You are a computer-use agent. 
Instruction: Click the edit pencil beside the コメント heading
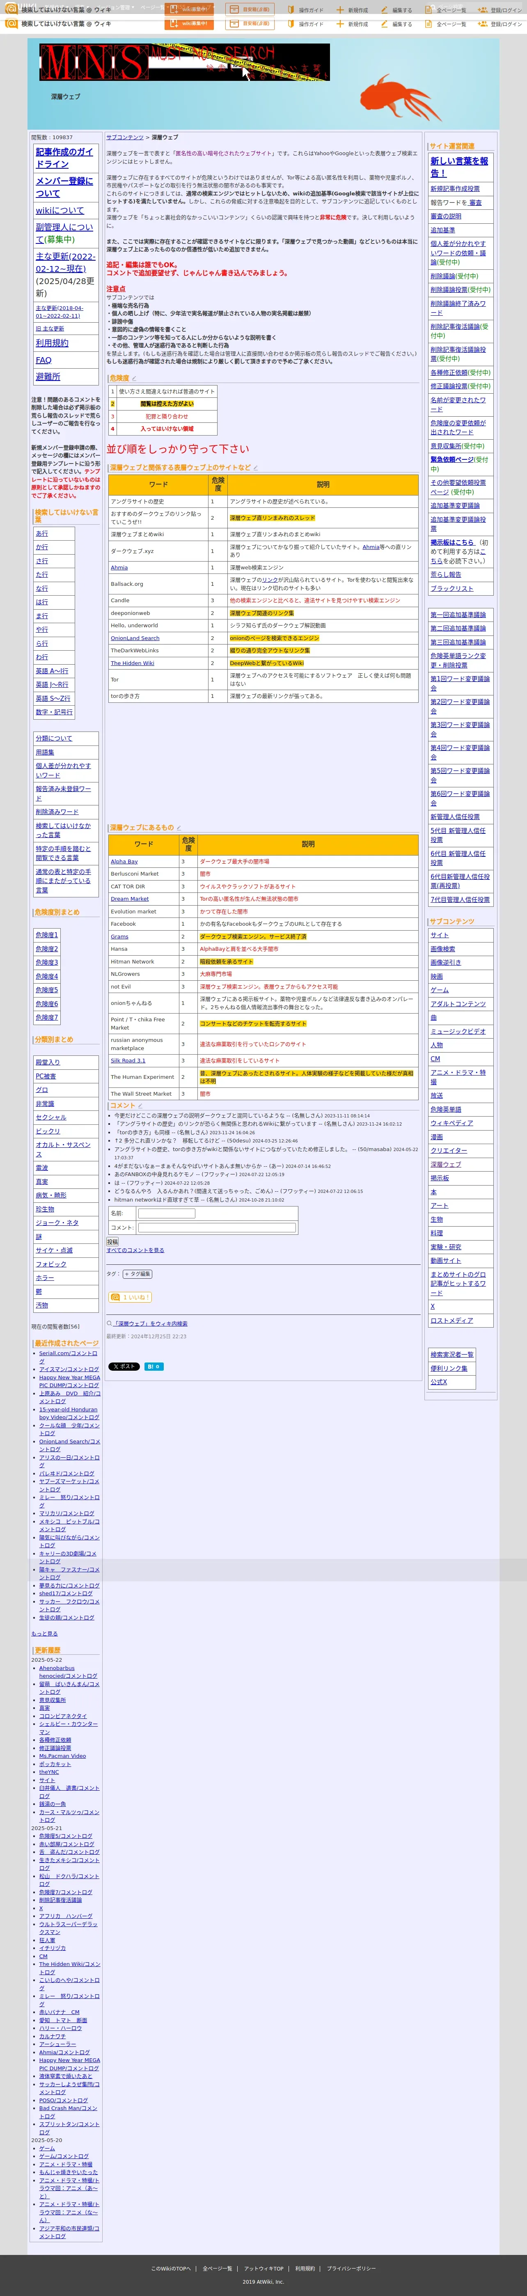pyautogui.click(x=141, y=1105)
